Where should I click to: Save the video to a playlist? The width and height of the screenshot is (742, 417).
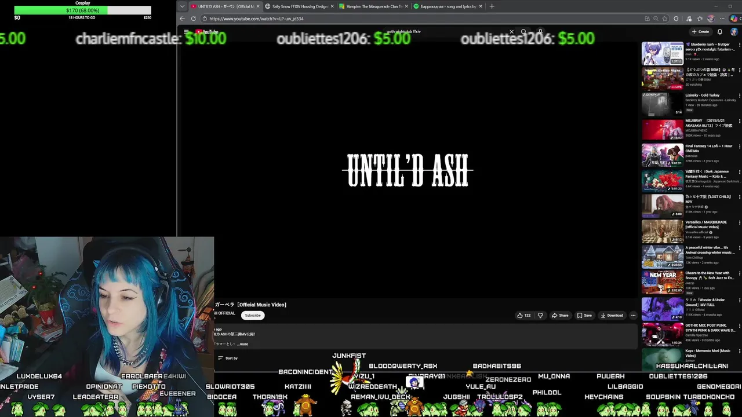[x=584, y=315]
